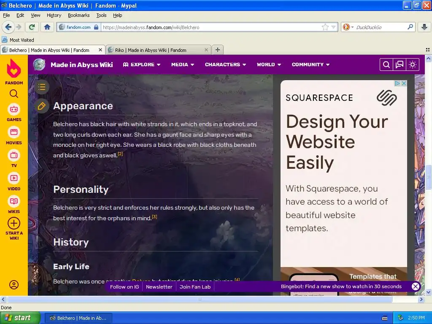Open the downloads arrow icon
This screenshot has width=432, height=324.
click(x=424, y=27)
